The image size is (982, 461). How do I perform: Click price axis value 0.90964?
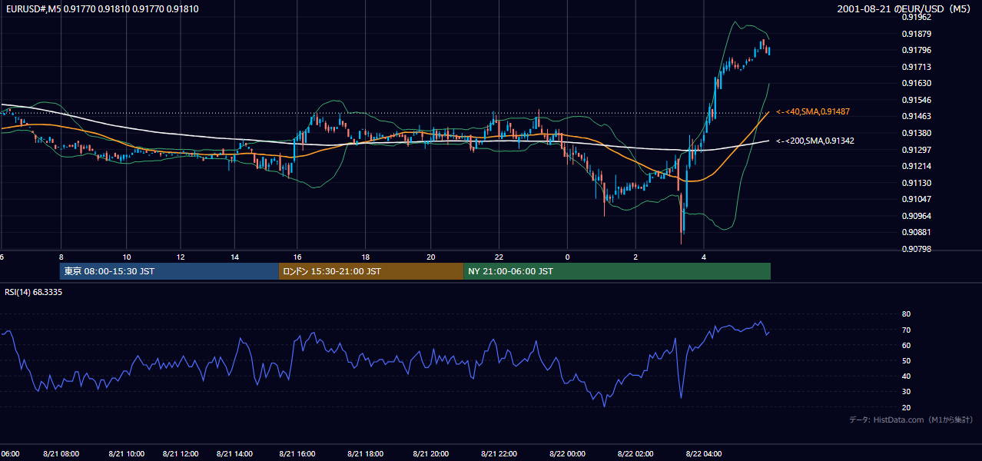917,216
